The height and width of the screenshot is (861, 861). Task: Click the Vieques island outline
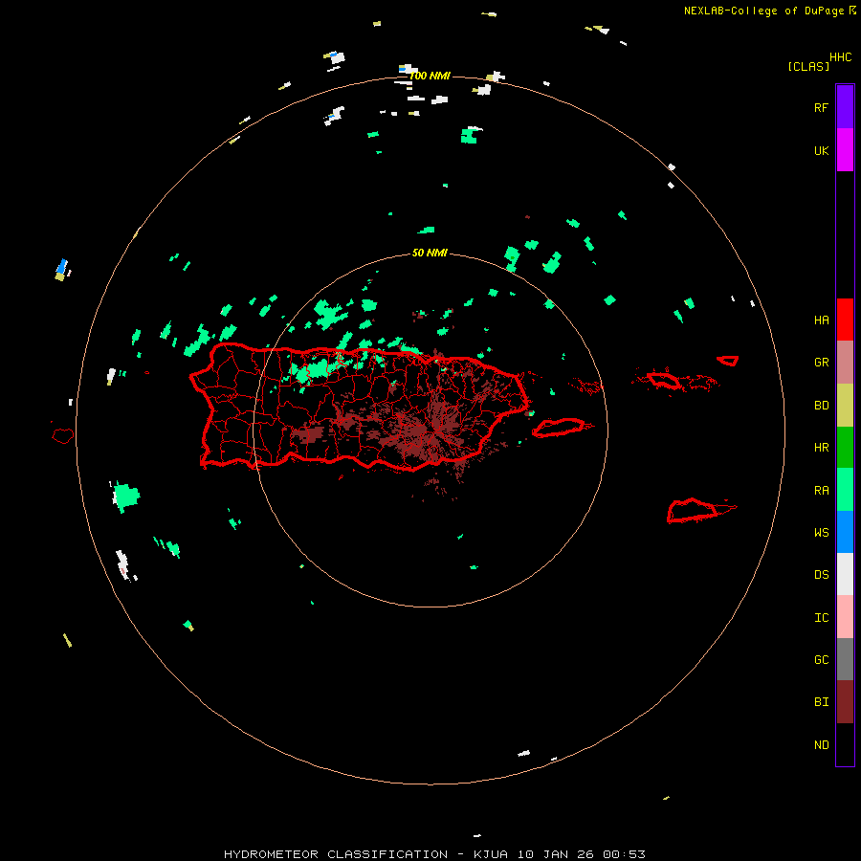pyautogui.click(x=559, y=428)
